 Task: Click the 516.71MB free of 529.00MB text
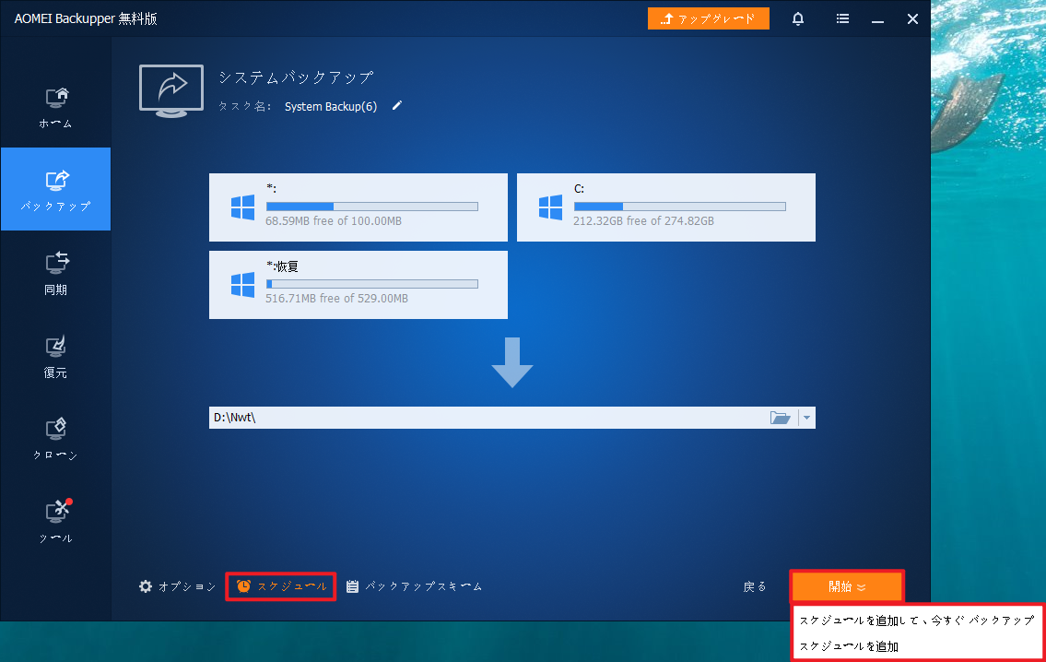(x=337, y=299)
